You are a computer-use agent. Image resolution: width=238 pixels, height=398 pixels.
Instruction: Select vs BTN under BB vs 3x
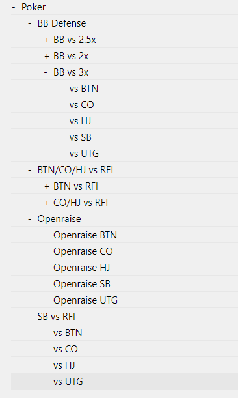84,89
